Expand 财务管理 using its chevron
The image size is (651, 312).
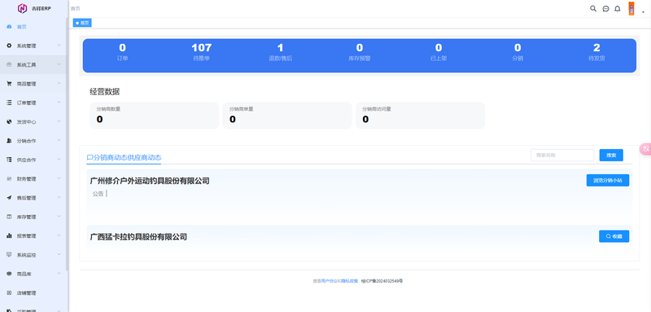[x=59, y=178]
